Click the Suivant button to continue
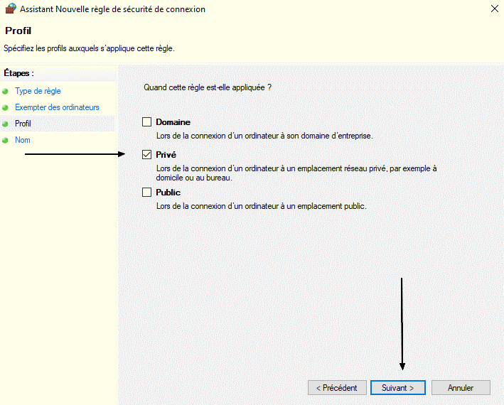The height and width of the screenshot is (405, 504). coord(398,388)
